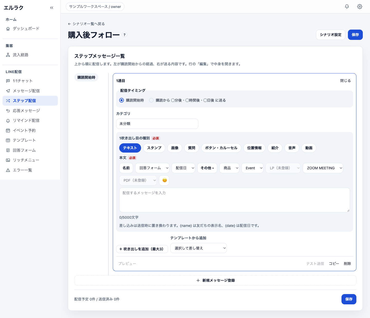Expand the Event dropdown
Screen dimensions: 370x318
coord(252,168)
